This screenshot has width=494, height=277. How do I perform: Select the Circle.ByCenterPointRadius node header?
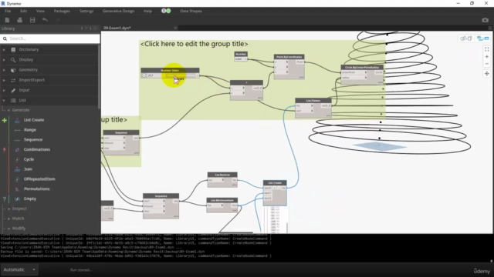362,67
